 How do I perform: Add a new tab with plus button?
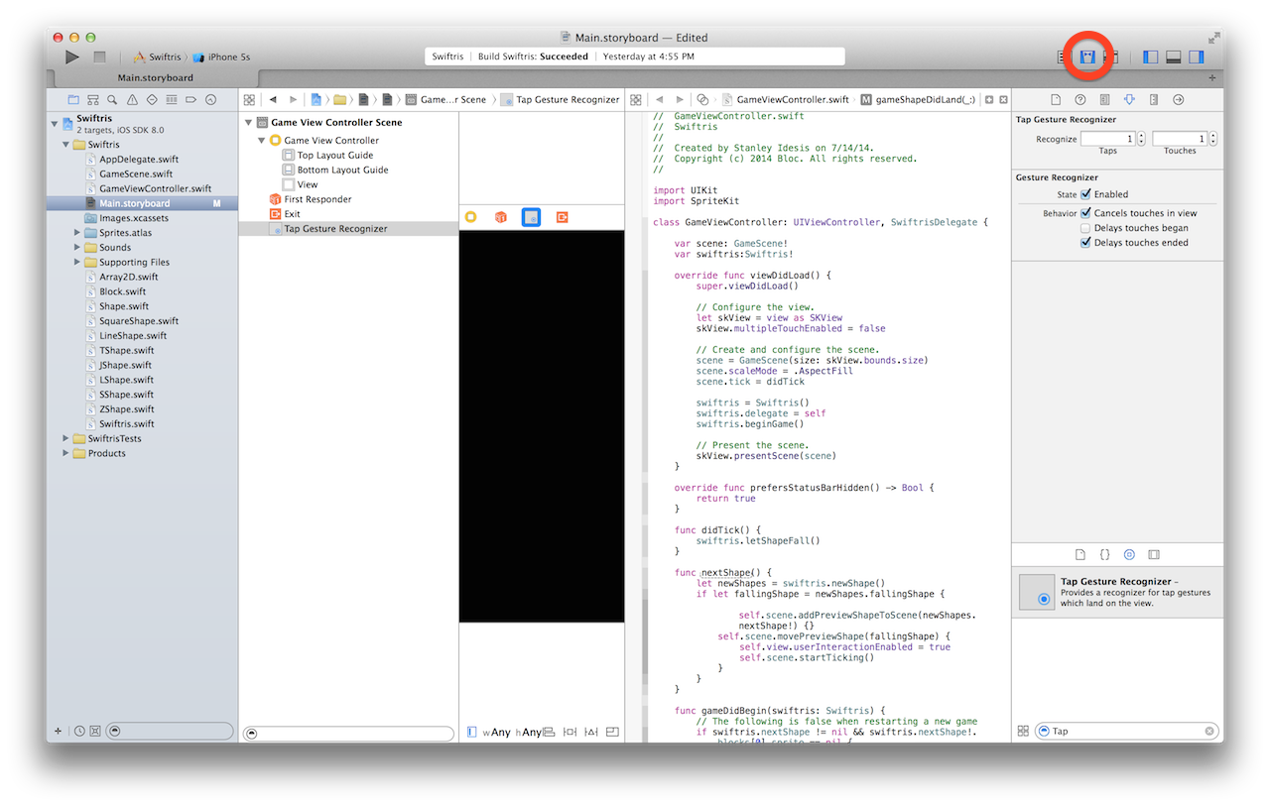[1211, 78]
